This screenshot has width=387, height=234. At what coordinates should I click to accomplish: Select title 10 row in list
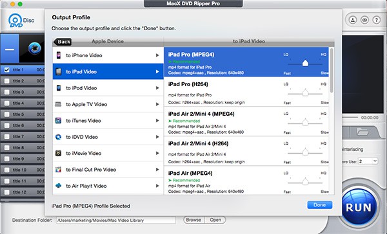click(x=23, y=170)
